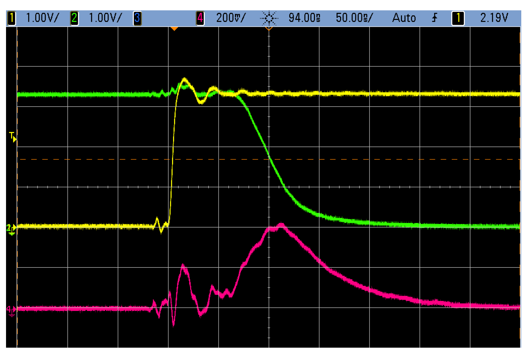Select the Channel 2 badge in the status bar

click(75, 18)
